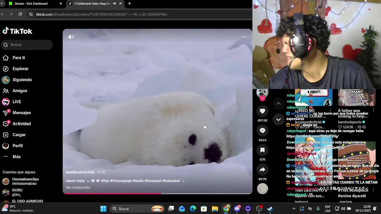This screenshot has height=214, width=381.
Task: Click the #foryoupage hashtag
Action: click(x=121, y=181)
